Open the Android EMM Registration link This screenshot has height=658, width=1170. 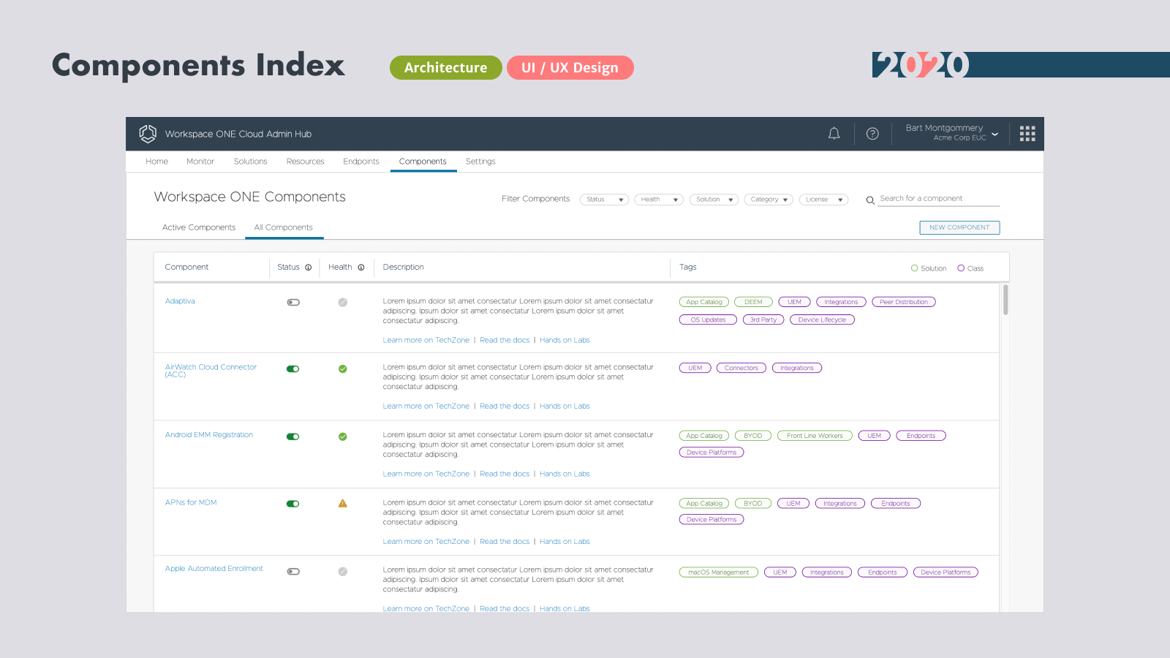pyautogui.click(x=209, y=435)
